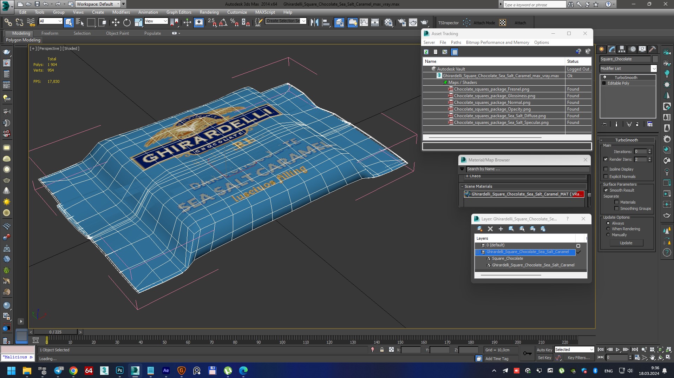Click the Unlink Selection tool
Image resolution: width=674 pixels, height=378 pixels.
19,22
